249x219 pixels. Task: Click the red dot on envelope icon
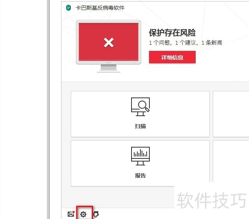[x=74, y=212]
